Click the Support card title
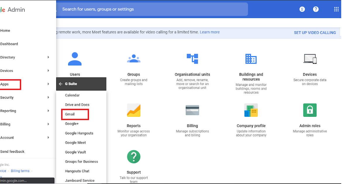The image size is (351, 184). 134,172
